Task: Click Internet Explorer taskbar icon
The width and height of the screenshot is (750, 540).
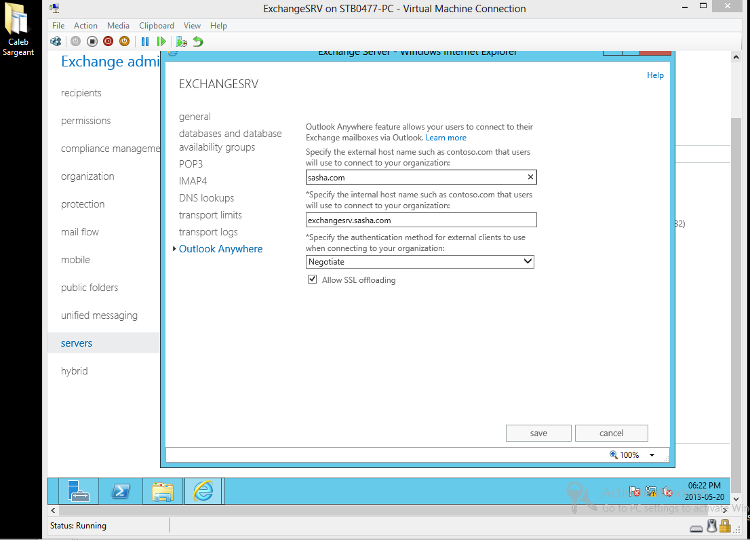Action: (203, 490)
